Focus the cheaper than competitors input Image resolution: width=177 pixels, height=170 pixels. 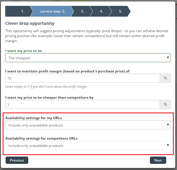pos(83,104)
